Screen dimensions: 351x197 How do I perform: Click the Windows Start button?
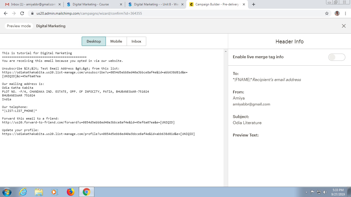[x=7, y=192]
